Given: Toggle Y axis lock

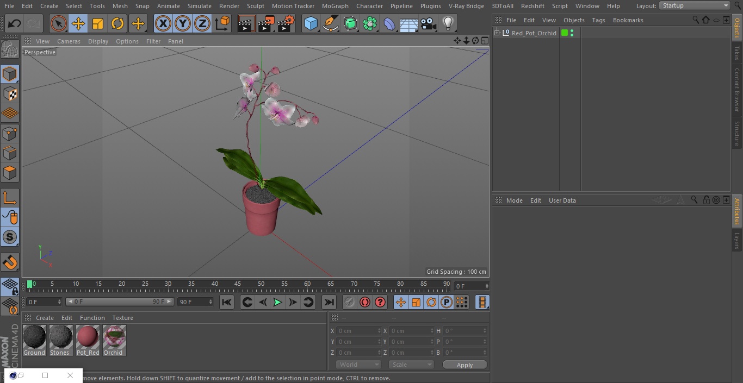Looking at the screenshot, I should point(183,23).
